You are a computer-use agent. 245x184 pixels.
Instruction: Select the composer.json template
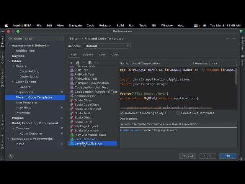tap(93, 96)
